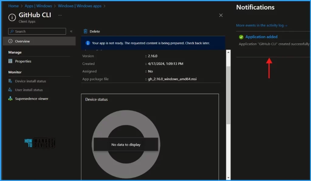Click the GitHub CLI info icon
Image resolution: width=311 pixels, height=181 pixels.
coord(12,17)
